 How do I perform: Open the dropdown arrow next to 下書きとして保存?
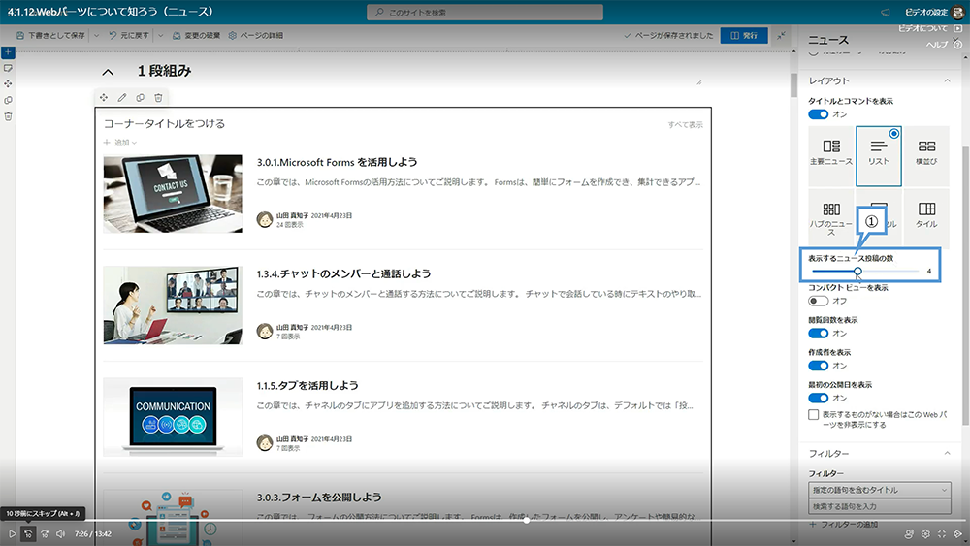[96, 35]
